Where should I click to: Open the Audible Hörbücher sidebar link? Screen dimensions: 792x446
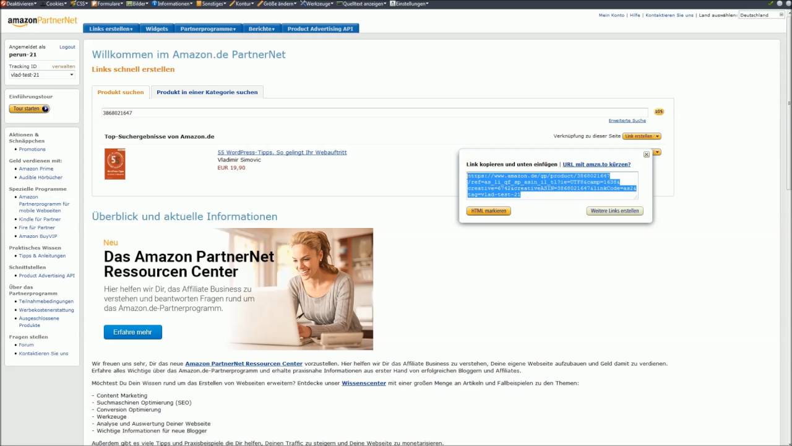[x=41, y=178]
